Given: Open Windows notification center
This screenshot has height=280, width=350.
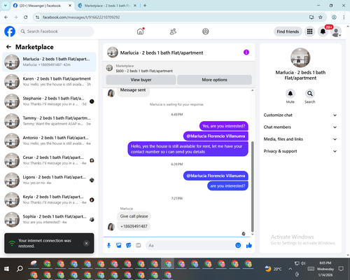Looking at the screenshot, I should pos(341,269).
